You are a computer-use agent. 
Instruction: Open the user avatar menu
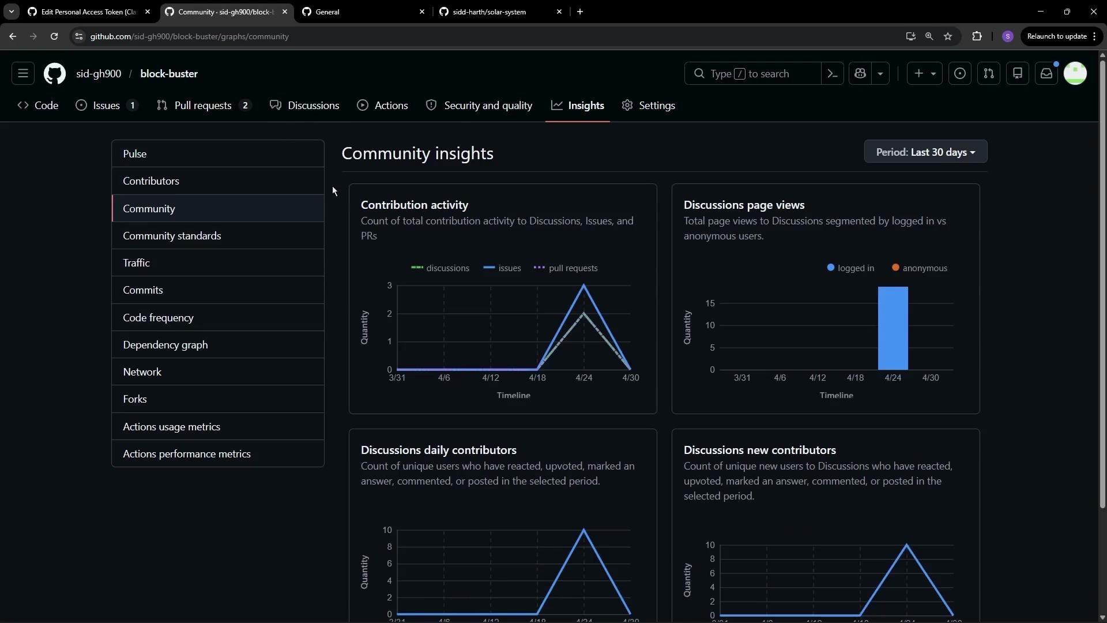1075,73
